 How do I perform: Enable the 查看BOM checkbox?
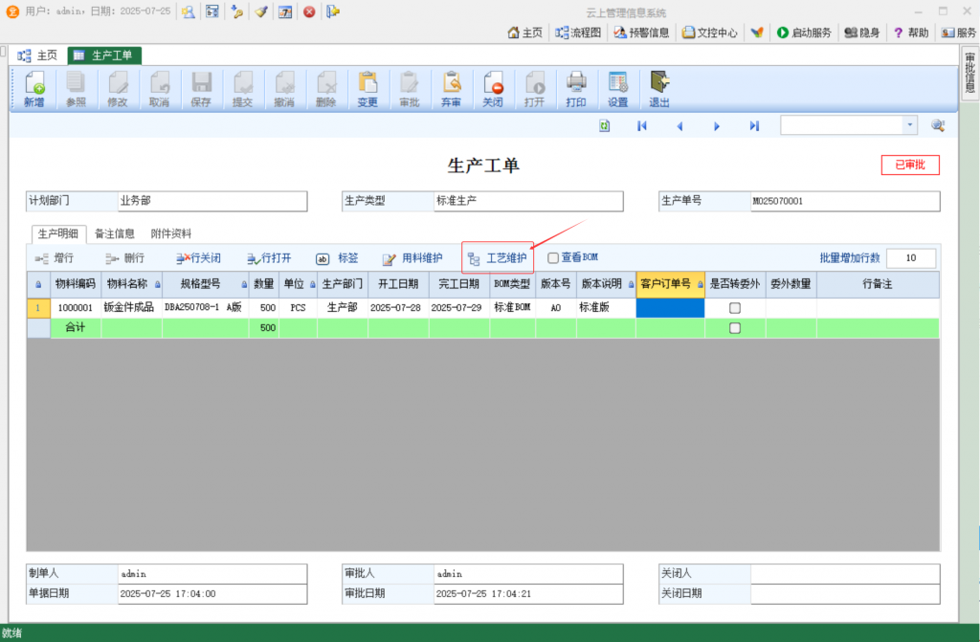pos(553,257)
